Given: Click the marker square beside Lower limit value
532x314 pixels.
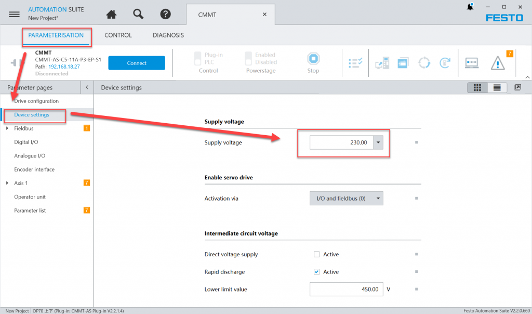Looking at the screenshot, I should coord(416,289).
